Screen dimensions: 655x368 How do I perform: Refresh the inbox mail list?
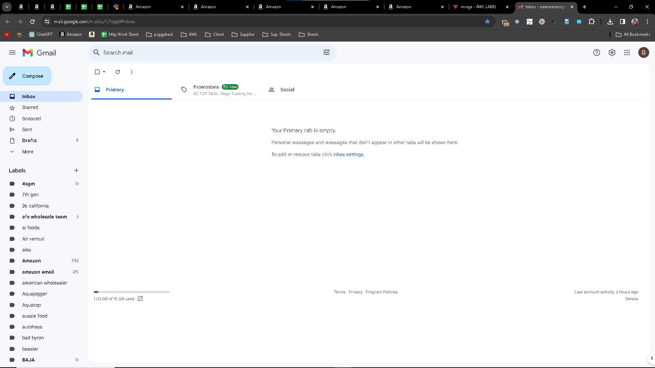tap(118, 72)
